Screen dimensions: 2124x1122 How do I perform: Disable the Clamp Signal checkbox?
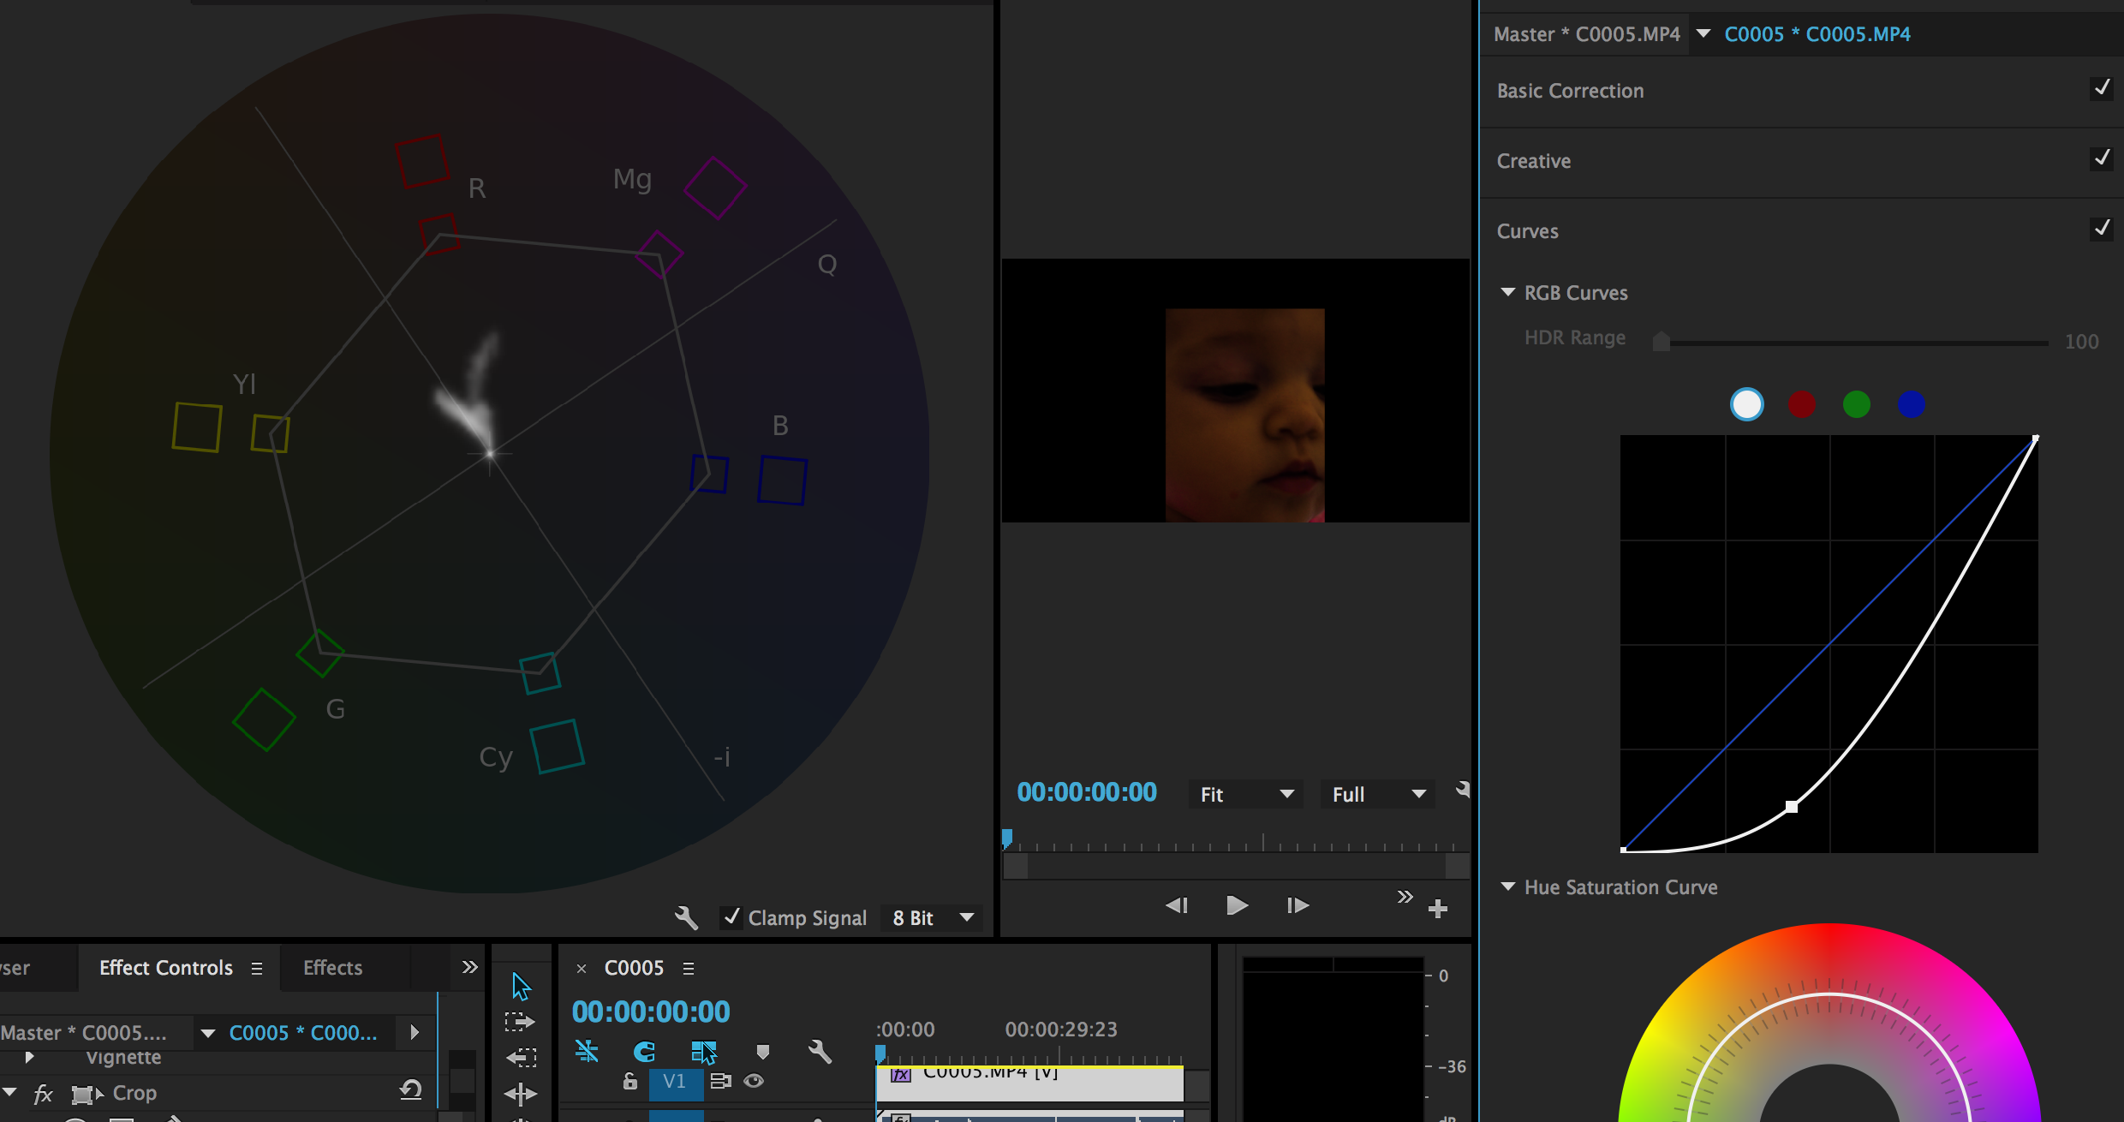[x=731, y=917]
